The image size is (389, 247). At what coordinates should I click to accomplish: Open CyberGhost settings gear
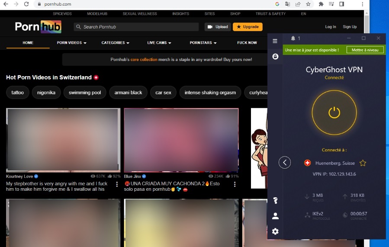click(275, 231)
